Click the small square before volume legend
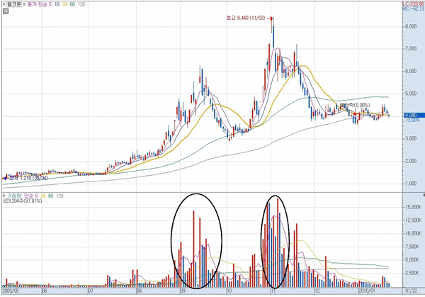Viewport: 425px width, 297px height. coord(4,194)
